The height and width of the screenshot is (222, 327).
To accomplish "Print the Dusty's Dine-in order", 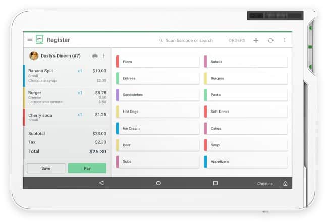I will [95, 56].
